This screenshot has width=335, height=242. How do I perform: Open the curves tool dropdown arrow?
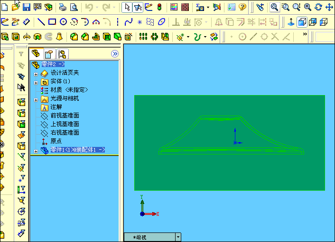(205, 37)
